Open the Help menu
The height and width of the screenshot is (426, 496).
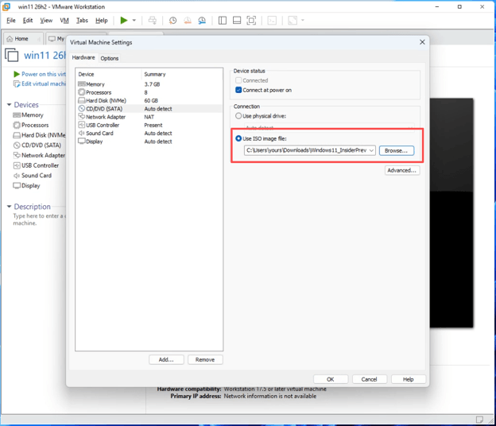click(102, 21)
